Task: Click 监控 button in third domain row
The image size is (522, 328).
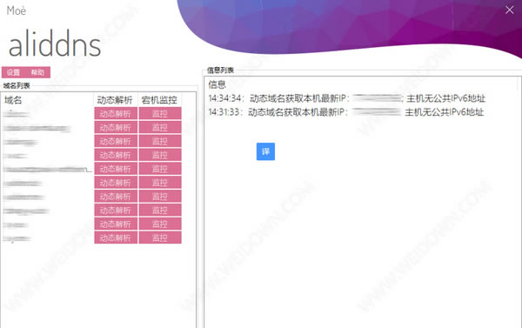Action: 160,141
